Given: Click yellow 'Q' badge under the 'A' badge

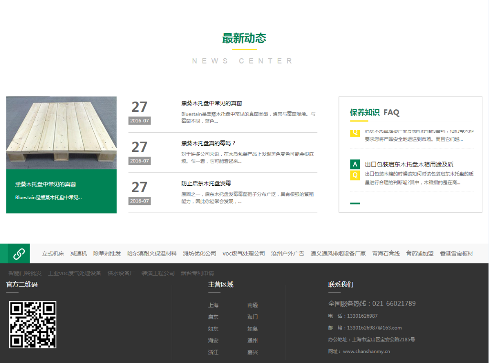Looking at the screenshot, I should tap(355, 175).
